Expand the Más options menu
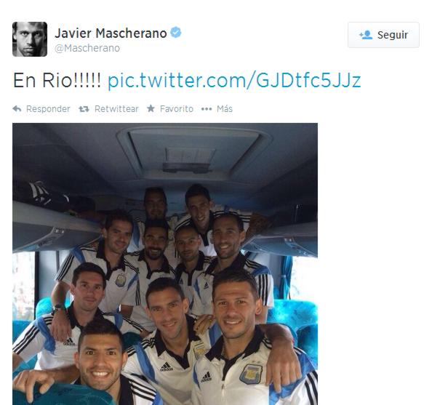The image size is (440, 405). click(x=225, y=109)
